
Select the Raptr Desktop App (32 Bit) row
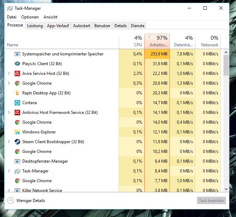113,93
